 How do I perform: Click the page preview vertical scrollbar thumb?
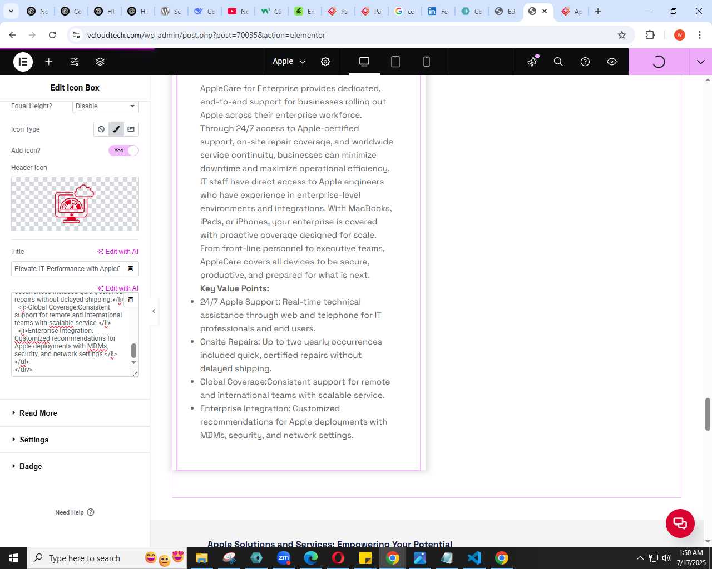(708, 414)
